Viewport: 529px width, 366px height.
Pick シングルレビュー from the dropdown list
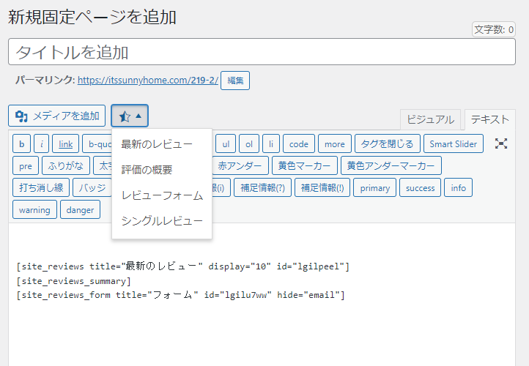pos(162,220)
